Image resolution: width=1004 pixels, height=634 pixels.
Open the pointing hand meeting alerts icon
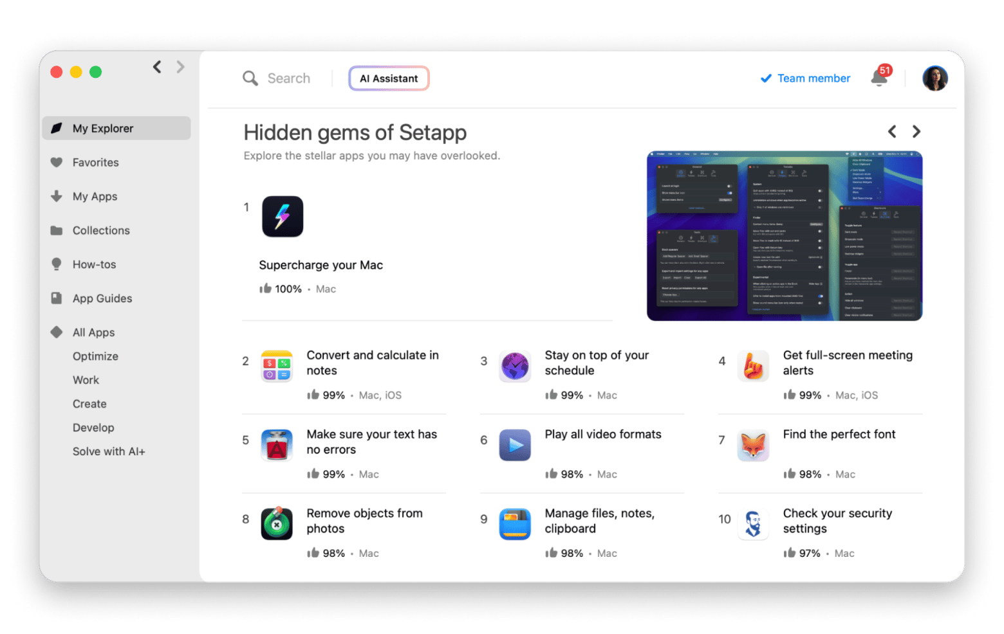753,366
